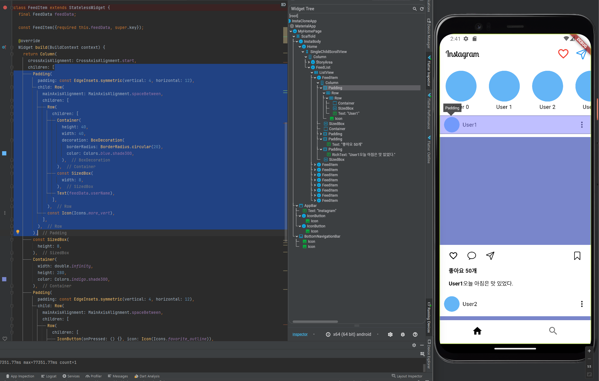Tap the bookmark icon under the post
This screenshot has width=599, height=381.
point(577,256)
